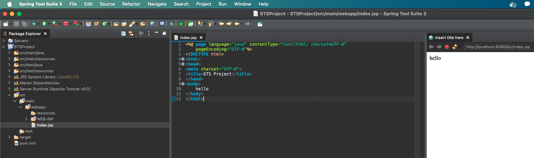Open the Project menu
The height and width of the screenshot is (158, 534).
click(204, 4)
